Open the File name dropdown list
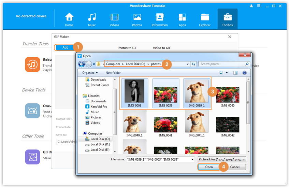 (192, 159)
